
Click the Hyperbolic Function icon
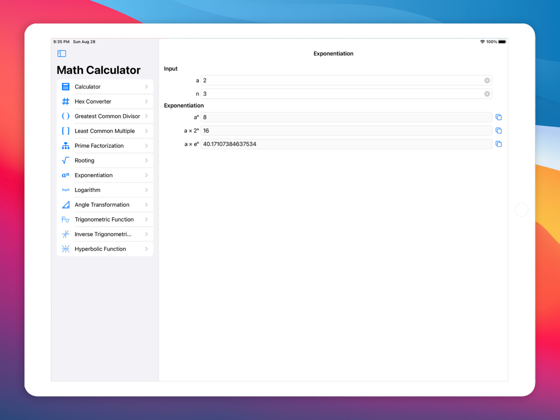tap(66, 249)
